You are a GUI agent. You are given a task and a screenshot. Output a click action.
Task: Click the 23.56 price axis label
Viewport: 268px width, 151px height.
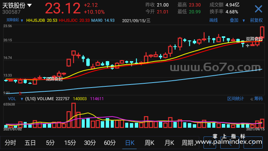pyautogui.click(x=8, y=26)
